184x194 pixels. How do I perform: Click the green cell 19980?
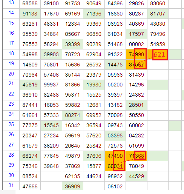point(94,85)
